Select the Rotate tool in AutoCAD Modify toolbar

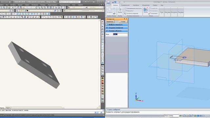click(x=103, y=37)
